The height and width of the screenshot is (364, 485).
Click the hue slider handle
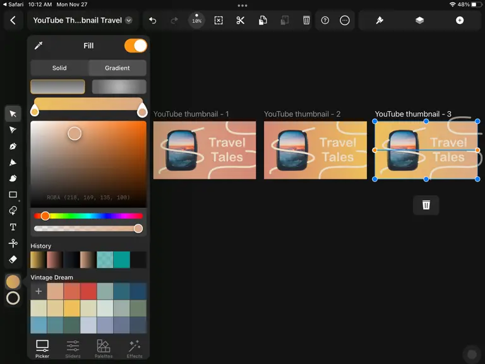(x=45, y=215)
